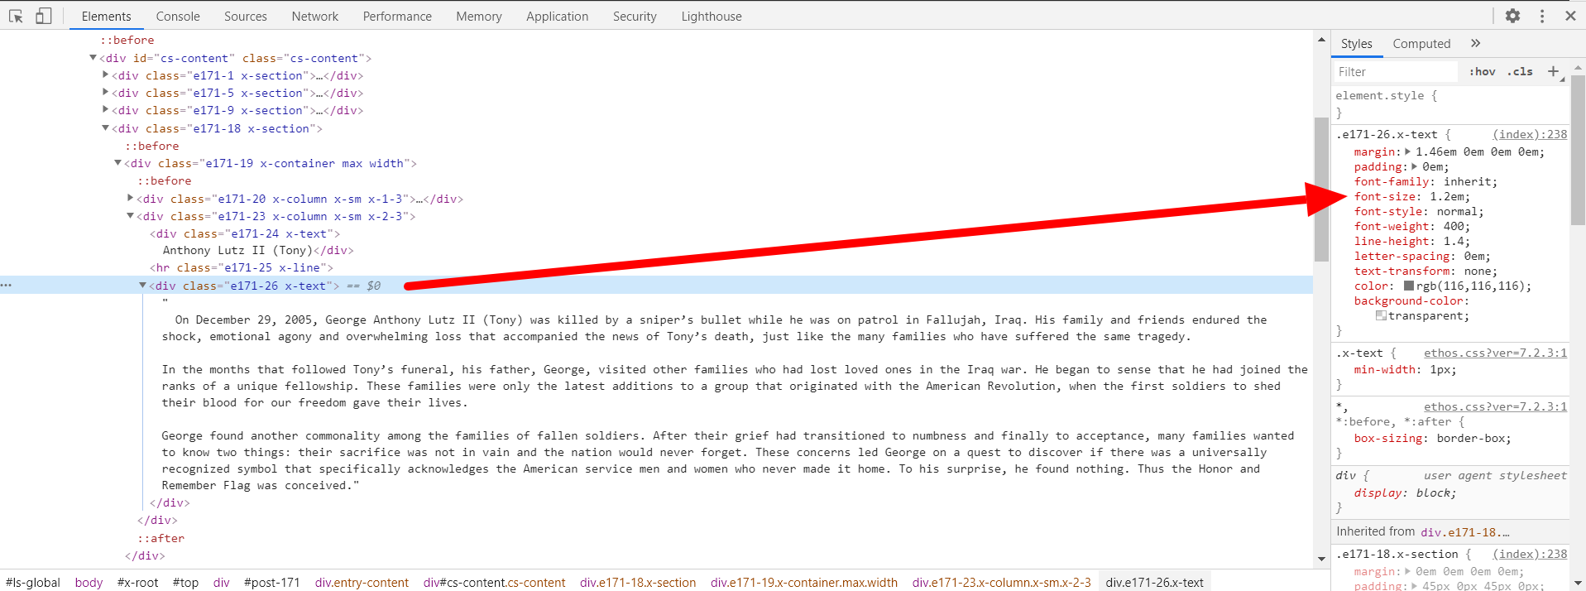Open the Lighthouse tab
The height and width of the screenshot is (591, 1586).
tap(712, 16)
